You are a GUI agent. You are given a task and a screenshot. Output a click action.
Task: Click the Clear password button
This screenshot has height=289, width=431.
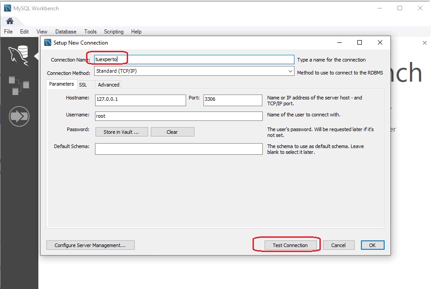tap(172, 132)
